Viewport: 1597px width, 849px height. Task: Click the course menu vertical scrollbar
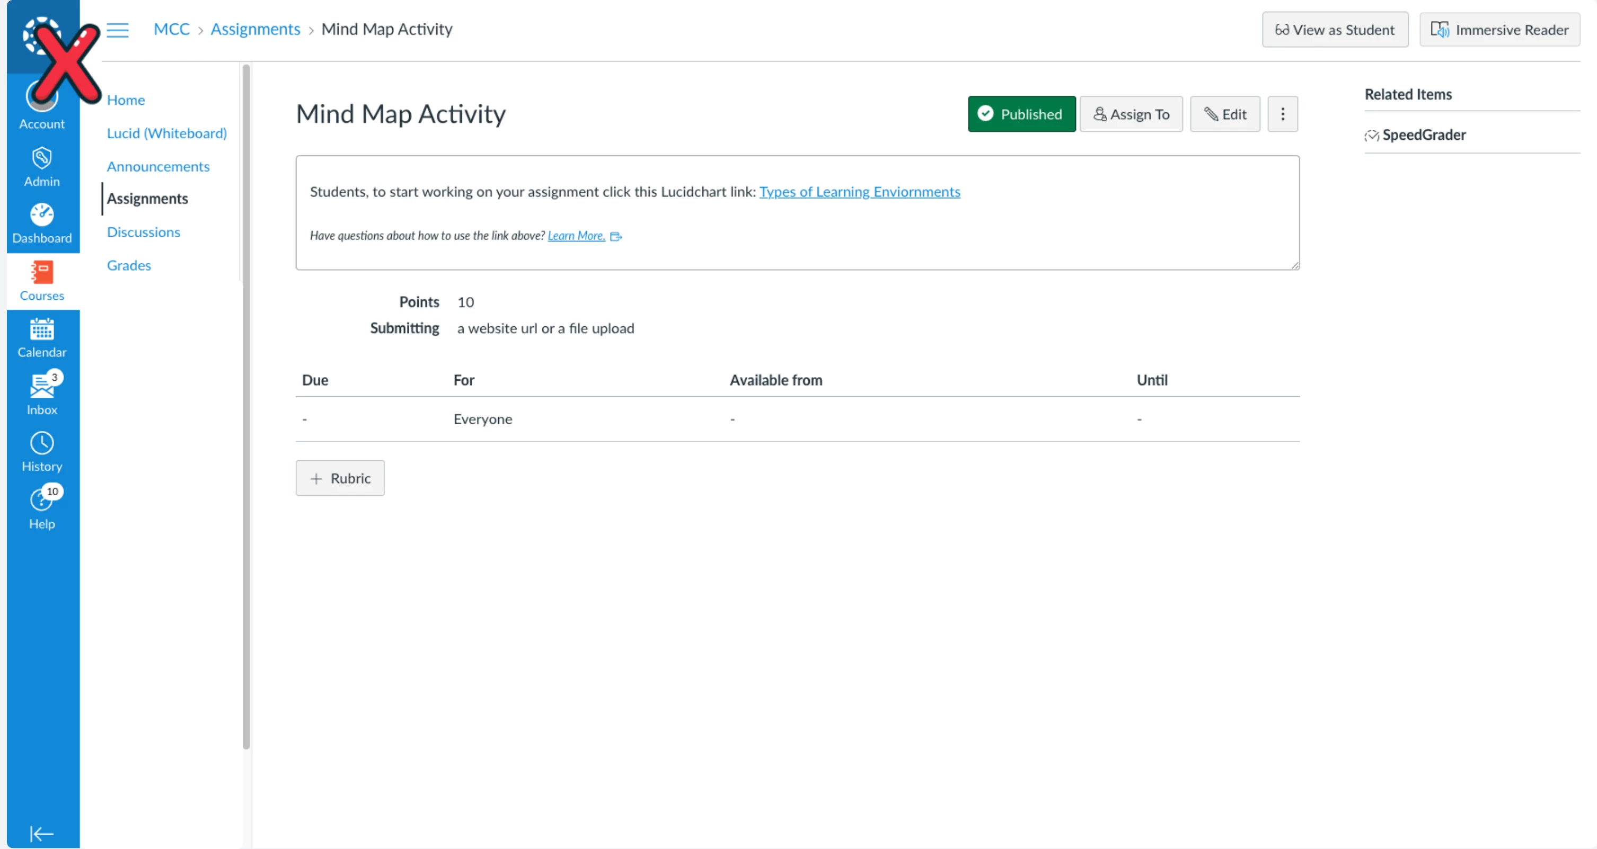coord(246,406)
